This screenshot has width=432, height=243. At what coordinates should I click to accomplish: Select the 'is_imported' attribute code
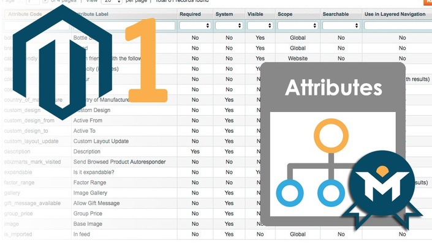pyautogui.click(x=18, y=234)
